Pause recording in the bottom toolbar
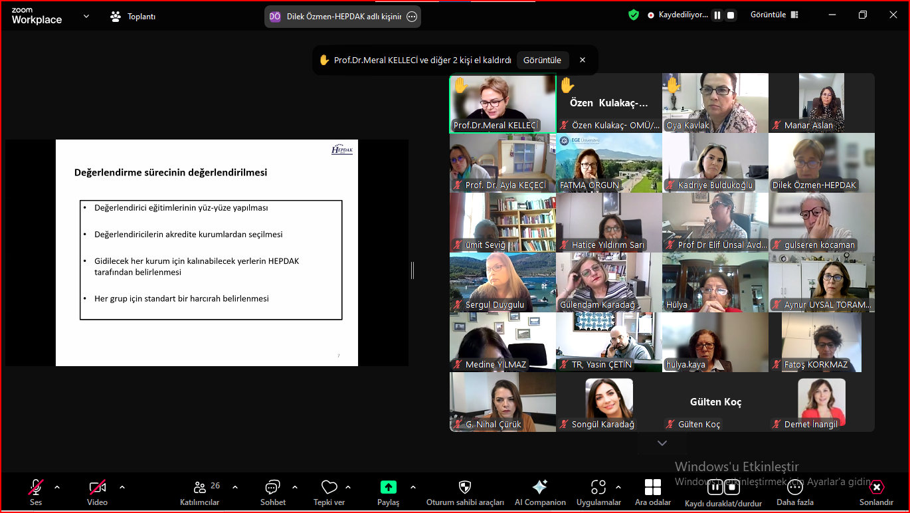910x513 pixels. (715, 487)
